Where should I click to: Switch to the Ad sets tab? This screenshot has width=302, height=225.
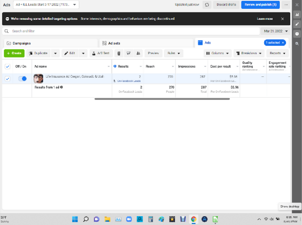[146, 43]
